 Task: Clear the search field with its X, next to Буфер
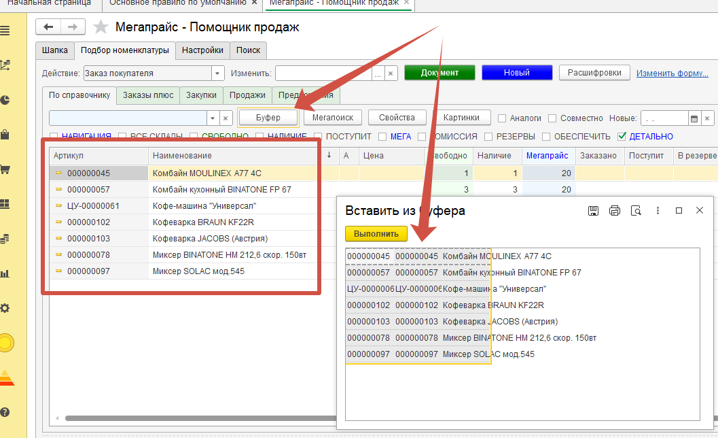click(x=226, y=118)
